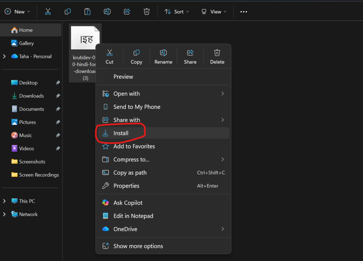Choose Ask Copilot

click(163, 202)
